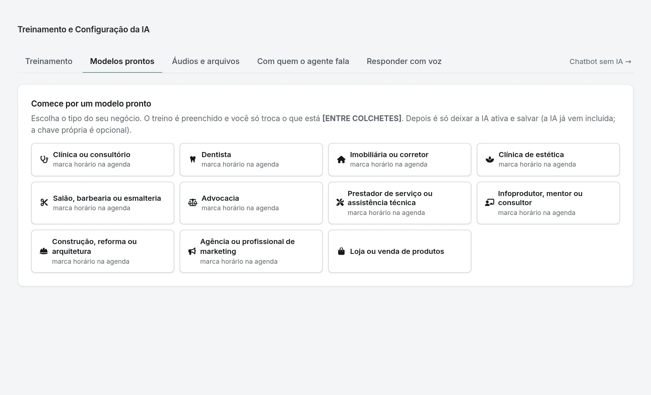
Task: Click the hard hat icon for Construção, reforma
Action: click(44, 251)
